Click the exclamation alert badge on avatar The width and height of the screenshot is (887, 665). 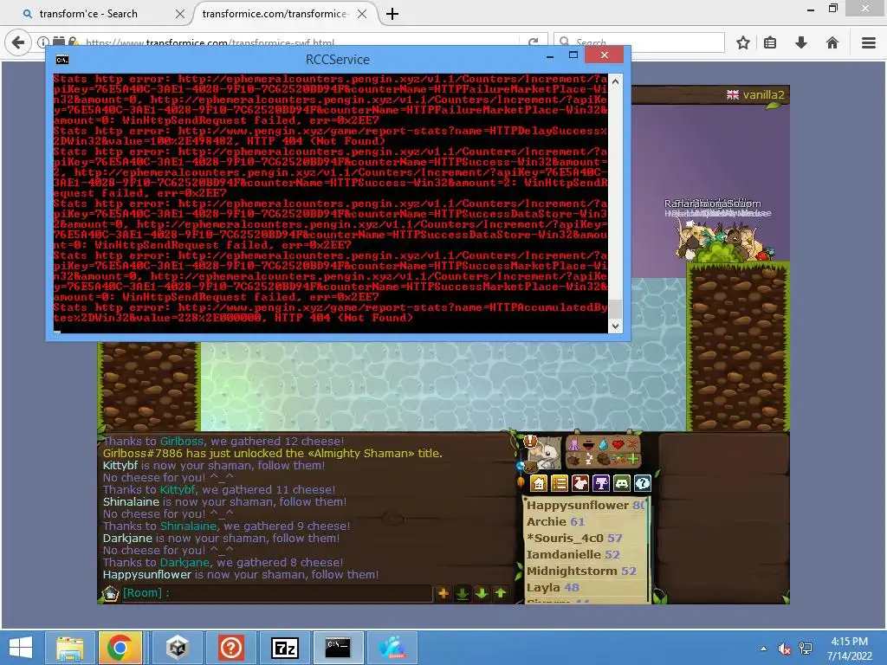pyautogui.click(x=530, y=442)
